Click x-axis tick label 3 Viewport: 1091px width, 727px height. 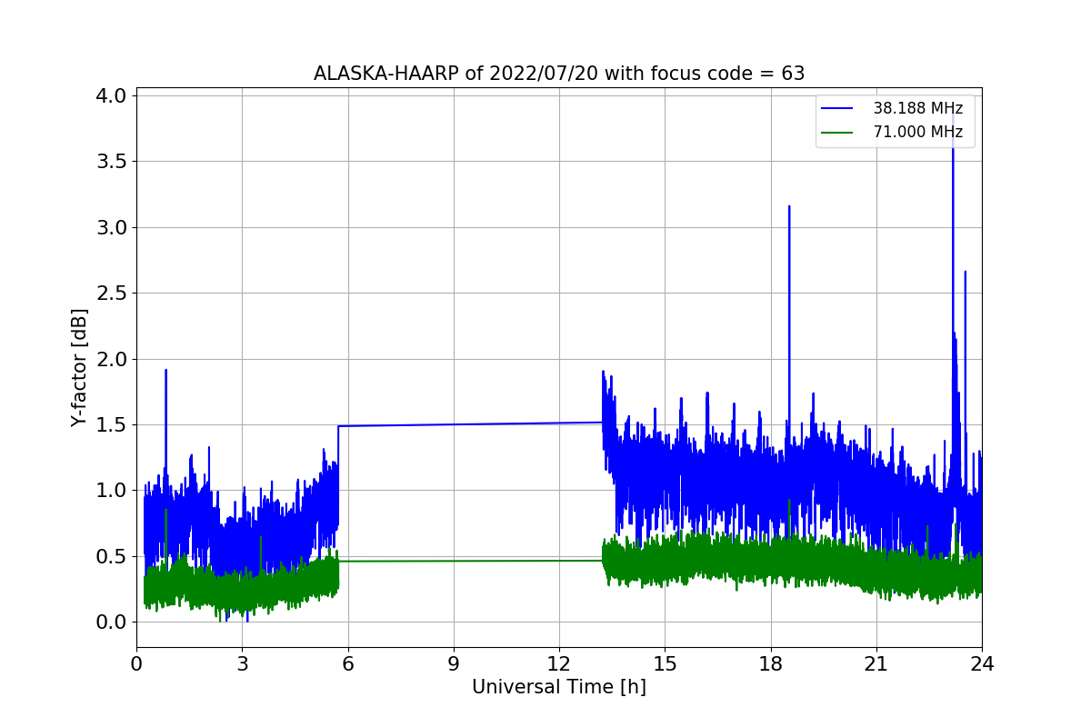242,664
